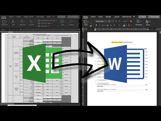161x121 pixels.
Task: Click Cut scissors icon in Word
Action: [x=91, y=21]
